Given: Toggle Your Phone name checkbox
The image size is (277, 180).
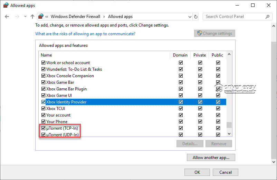Looking at the screenshot, I should click(x=43, y=121).
